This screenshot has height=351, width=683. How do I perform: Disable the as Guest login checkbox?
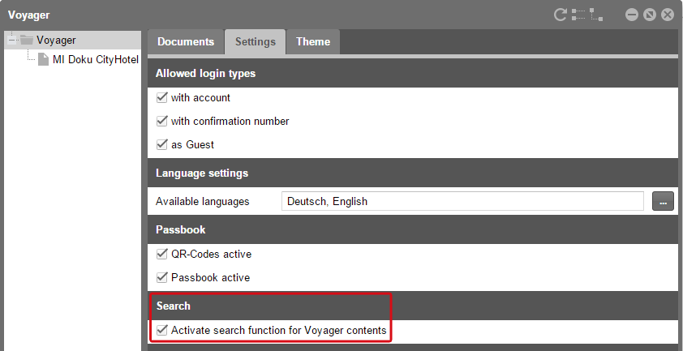[x=161, y=144]
